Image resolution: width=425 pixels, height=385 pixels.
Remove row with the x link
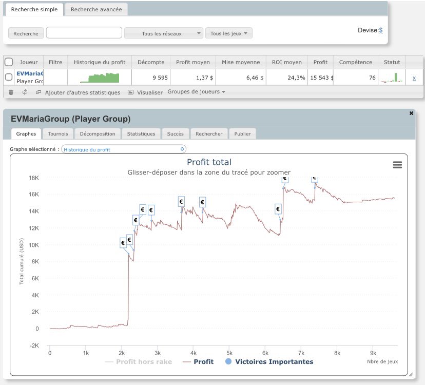coord(414,78)
